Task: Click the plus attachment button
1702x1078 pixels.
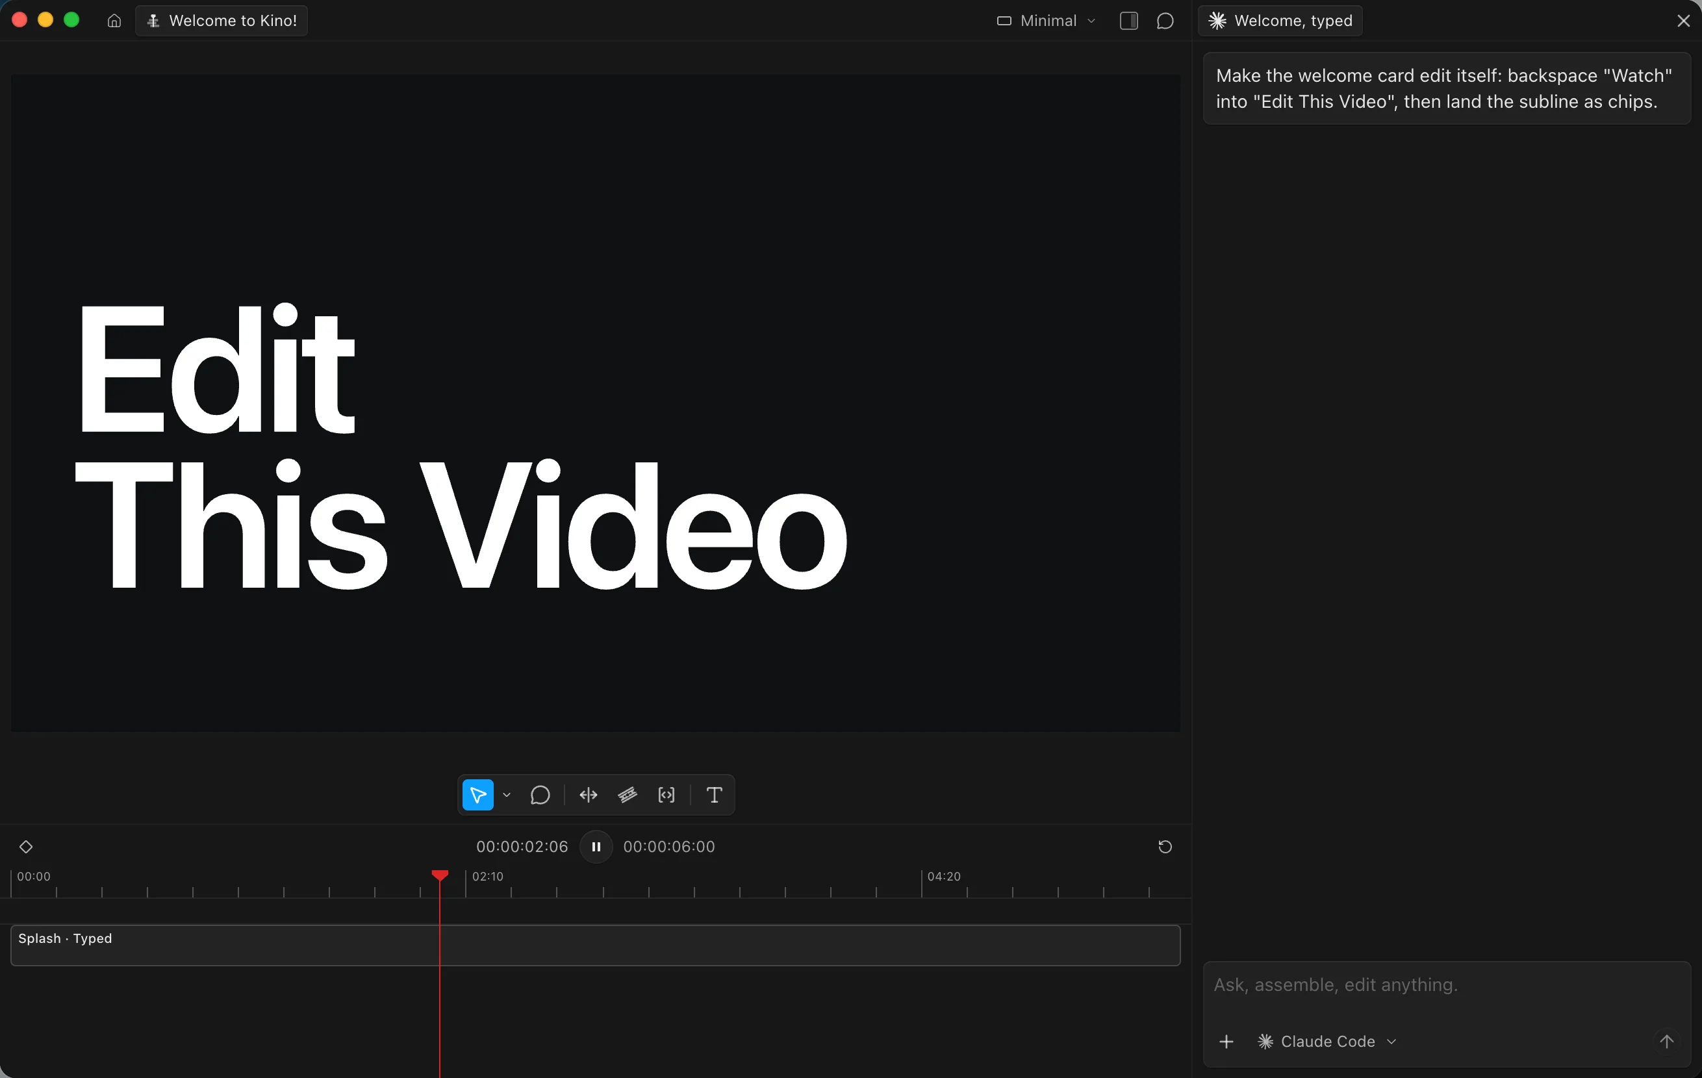Action: click(x=1226, y=1041)
